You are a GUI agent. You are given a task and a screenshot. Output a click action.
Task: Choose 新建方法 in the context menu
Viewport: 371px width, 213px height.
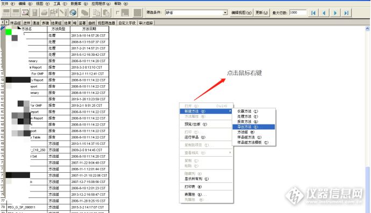[206, 111]
